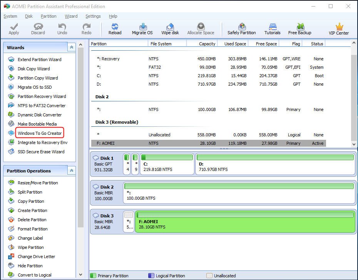Click the Reload toolbar icon
This screenshot has width=358, height=280.
pos(115,29)
